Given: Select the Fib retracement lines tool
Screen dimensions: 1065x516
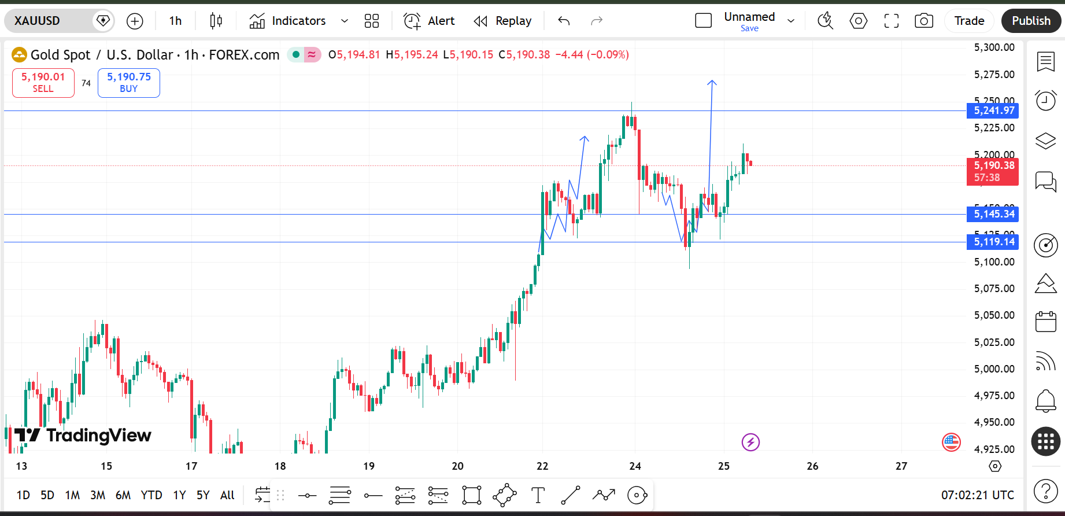Looking at the screenshot, I should 405,496.
